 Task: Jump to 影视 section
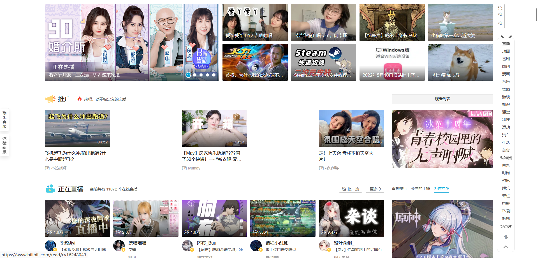pos(506,219)
